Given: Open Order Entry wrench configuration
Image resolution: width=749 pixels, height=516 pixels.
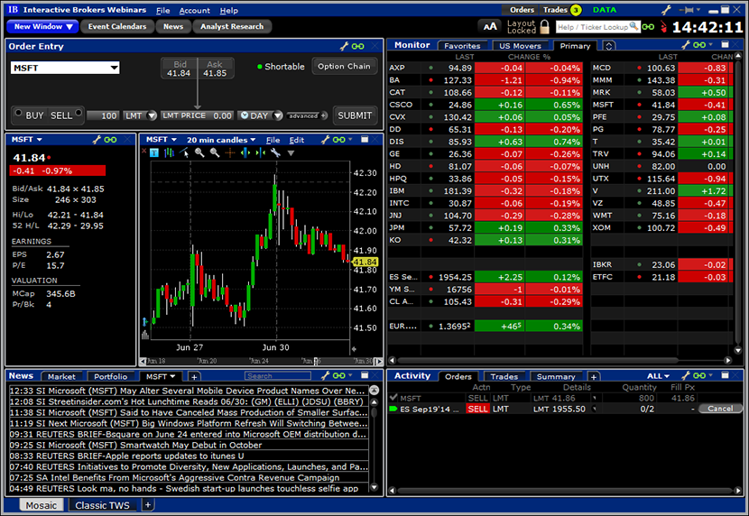Looking at the screenshot, I should (x=344, y=46).
